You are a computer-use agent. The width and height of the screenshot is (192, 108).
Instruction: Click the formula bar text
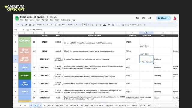(36, 30)
